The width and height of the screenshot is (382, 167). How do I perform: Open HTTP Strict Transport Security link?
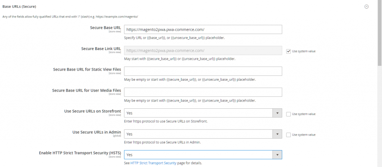[x=153, y=163]
